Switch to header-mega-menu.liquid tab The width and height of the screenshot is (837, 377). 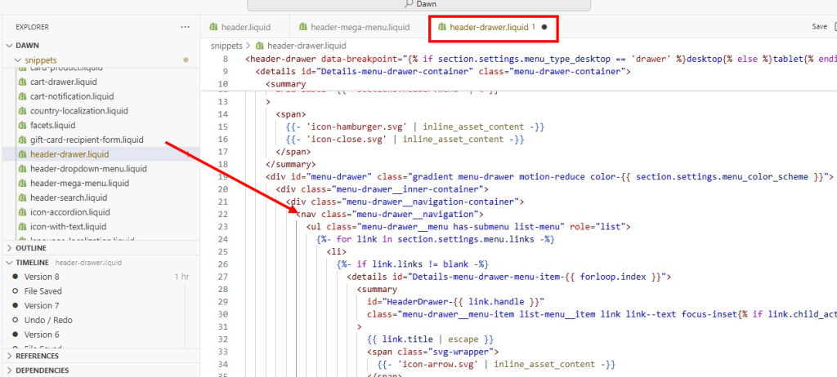(360, 27)
